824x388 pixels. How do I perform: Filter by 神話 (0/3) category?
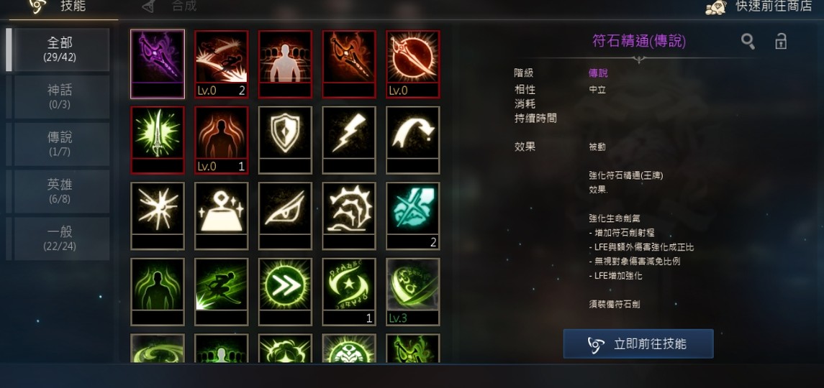tap(60, 96)
